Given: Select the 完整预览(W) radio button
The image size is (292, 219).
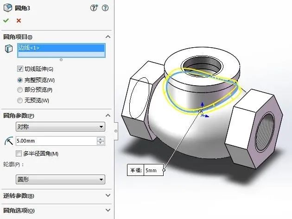Looking at the screenshot, I should point(20,80).
